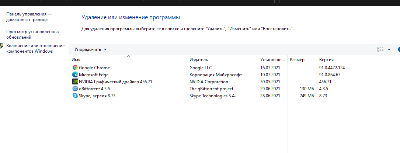The width and height of the screenshot is (400, 153).
Task: Open Просмотр установленных обновлений link
Action: (x=33, y=34)
